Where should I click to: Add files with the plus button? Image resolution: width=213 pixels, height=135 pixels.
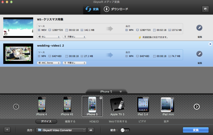pos(7,130)
